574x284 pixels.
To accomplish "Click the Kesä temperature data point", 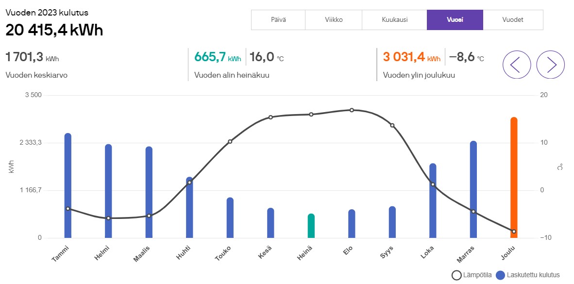I will (270, 117).
